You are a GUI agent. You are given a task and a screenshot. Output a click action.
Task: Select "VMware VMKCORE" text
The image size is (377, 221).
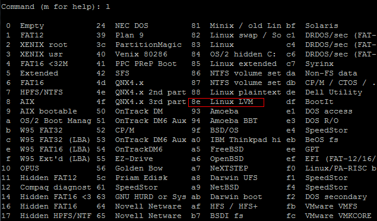tap(338, 216)
